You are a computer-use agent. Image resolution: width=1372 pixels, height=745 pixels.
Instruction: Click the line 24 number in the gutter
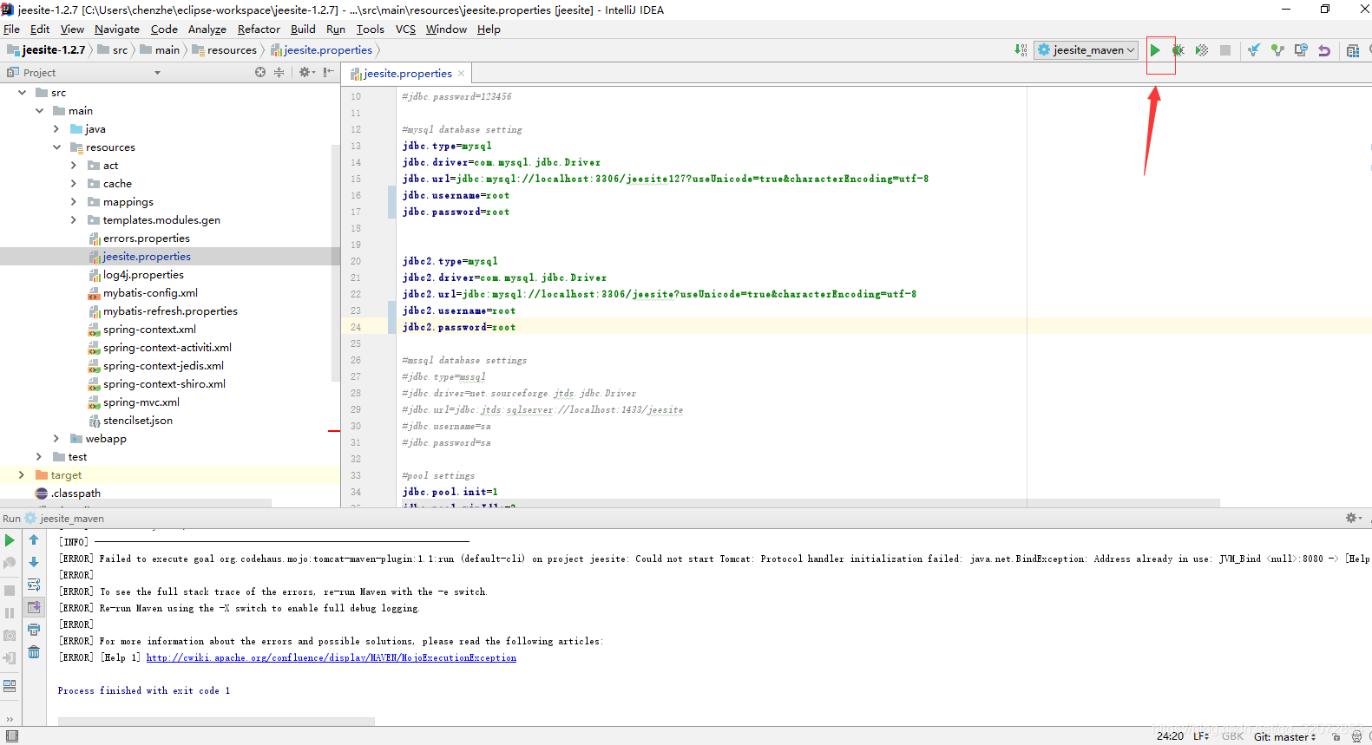point(356,327)
